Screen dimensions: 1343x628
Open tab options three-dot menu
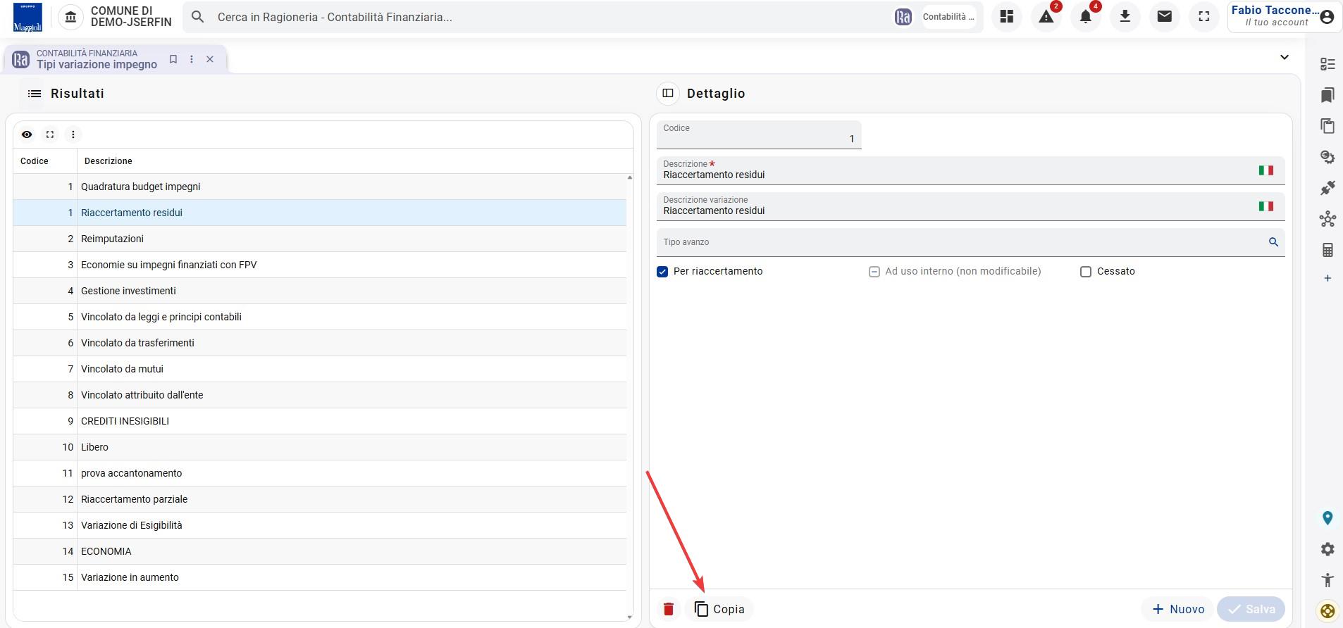192,59
